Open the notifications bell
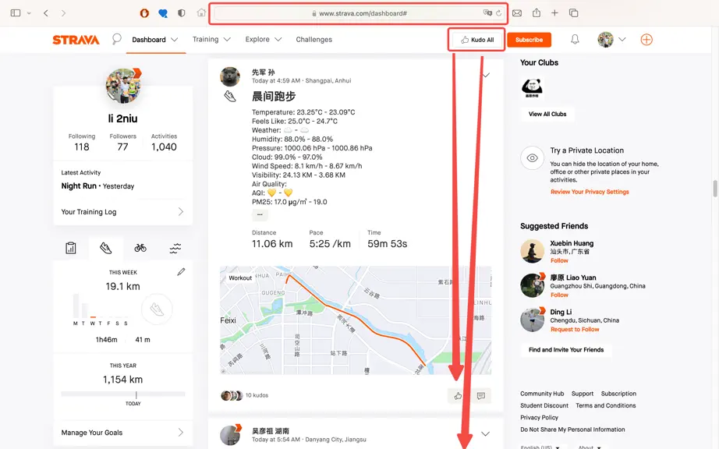Image resolution: width=719 pixels, height=449 pixels. click(575, 40)
